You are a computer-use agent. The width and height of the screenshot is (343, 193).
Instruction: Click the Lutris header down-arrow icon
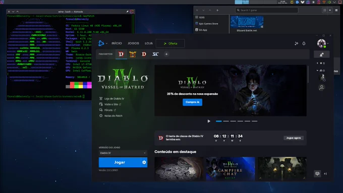[x=203, y=10]
